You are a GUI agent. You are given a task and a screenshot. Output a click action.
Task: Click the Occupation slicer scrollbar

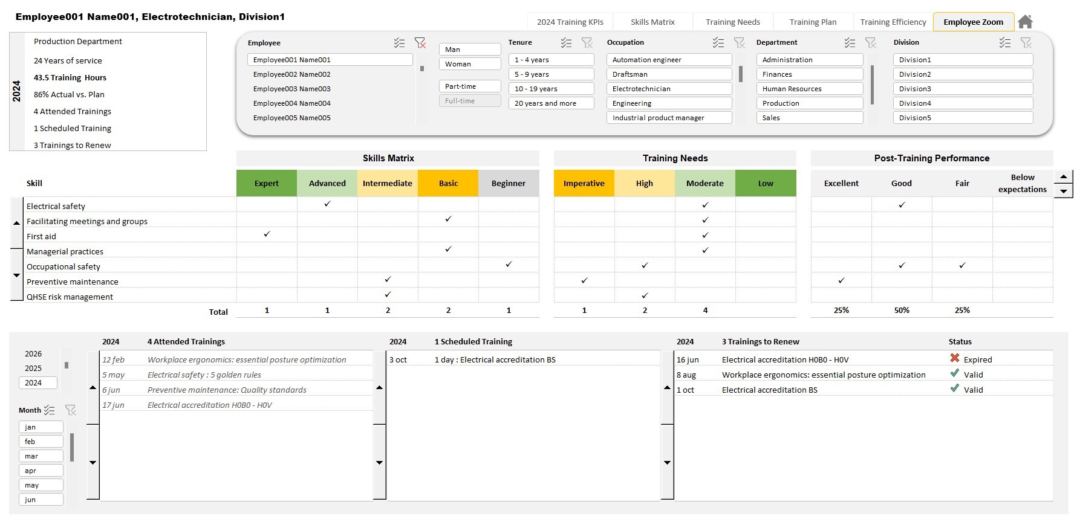click(741, 74)
